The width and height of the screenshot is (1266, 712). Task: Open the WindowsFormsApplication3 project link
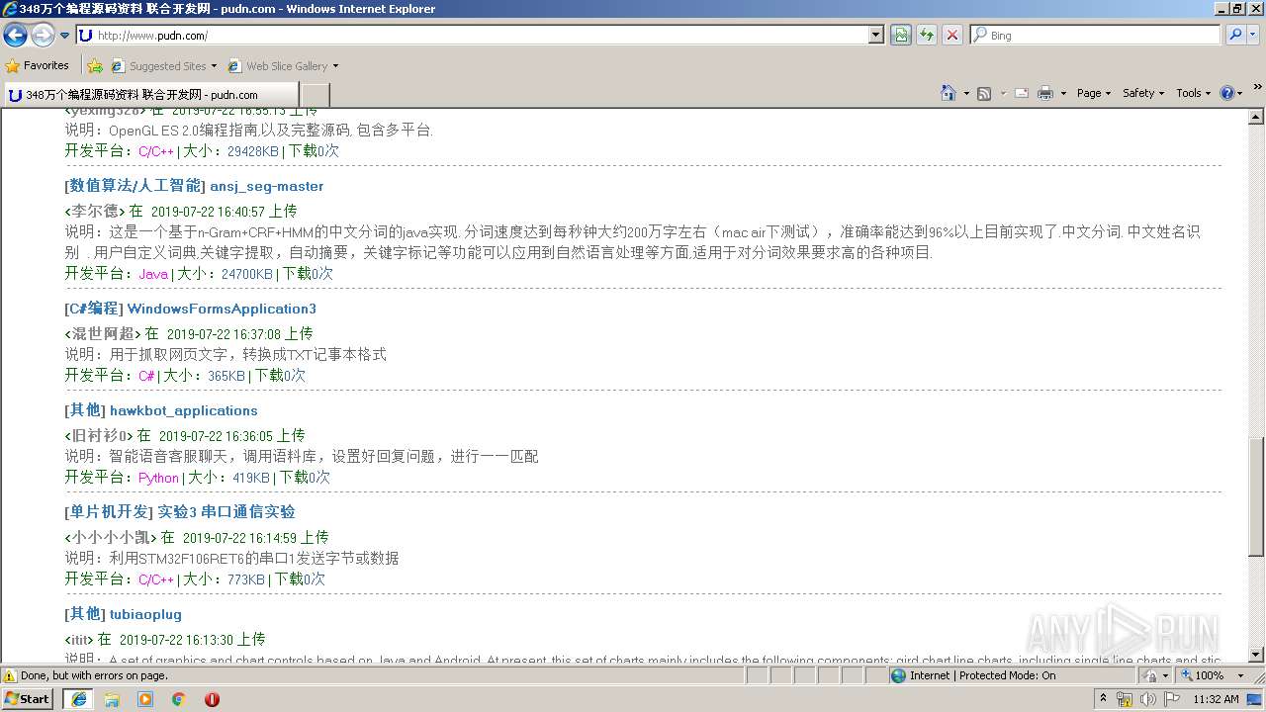[222, 309]
